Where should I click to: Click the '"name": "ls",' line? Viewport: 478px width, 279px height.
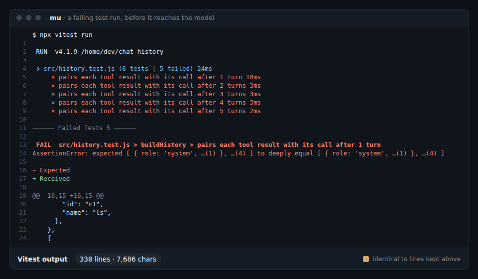click(87, 213)
